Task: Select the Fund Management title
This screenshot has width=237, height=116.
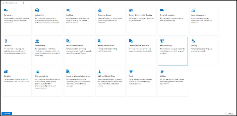Action: (199, 15)
